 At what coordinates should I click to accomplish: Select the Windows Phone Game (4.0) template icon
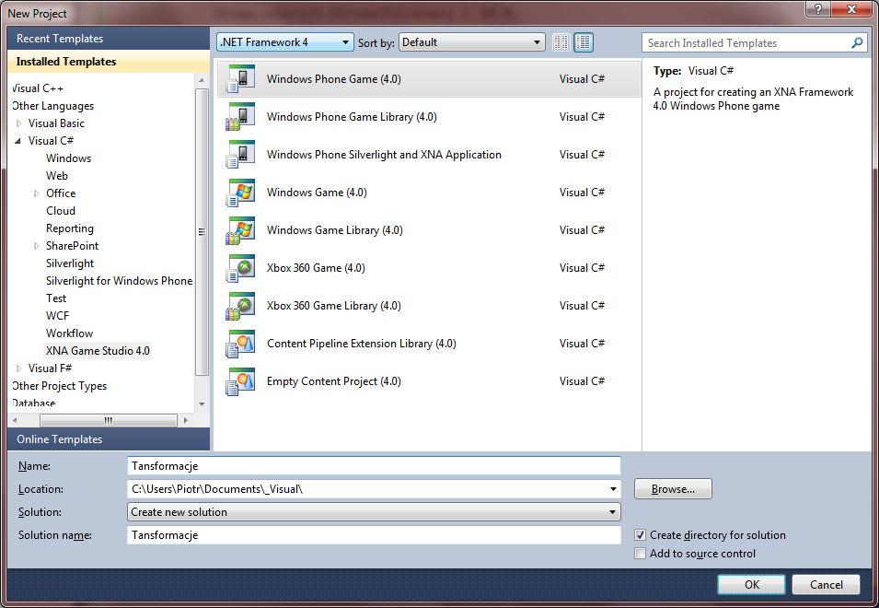click(x=240, y=78)
